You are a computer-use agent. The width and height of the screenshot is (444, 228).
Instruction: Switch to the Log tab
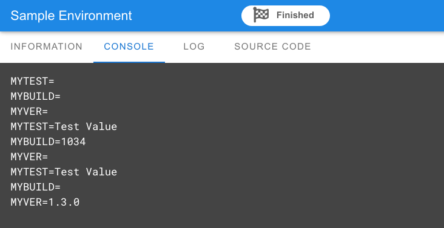(194, 47)
